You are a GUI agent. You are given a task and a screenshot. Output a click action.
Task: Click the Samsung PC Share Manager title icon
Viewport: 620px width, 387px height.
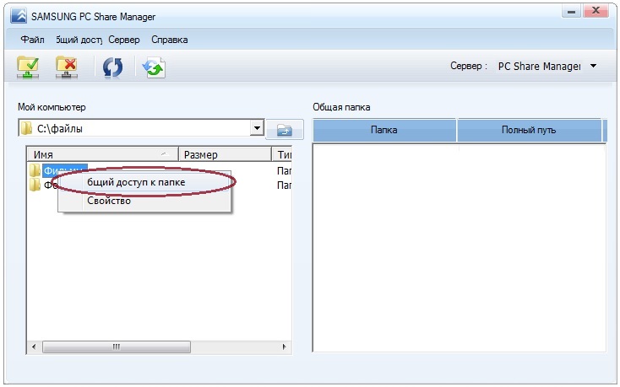19,16
